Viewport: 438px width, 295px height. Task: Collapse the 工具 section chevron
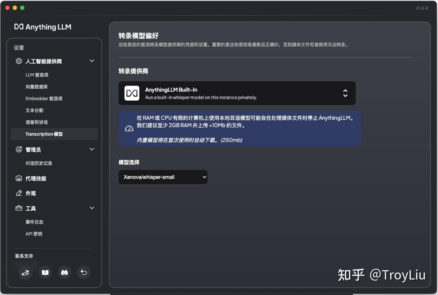[x=92, y=208]
